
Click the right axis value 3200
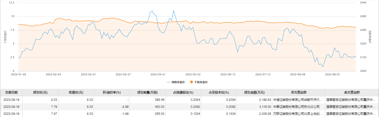click(363, 44)
